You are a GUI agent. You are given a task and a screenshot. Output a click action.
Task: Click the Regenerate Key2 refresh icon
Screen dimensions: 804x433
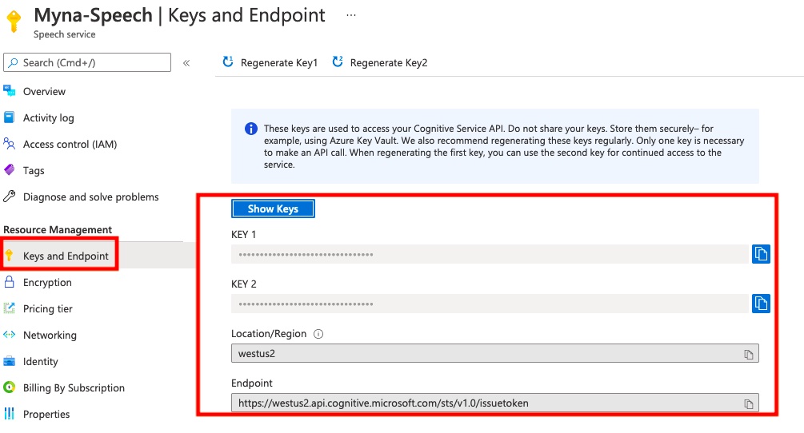(x=338, y=62)
